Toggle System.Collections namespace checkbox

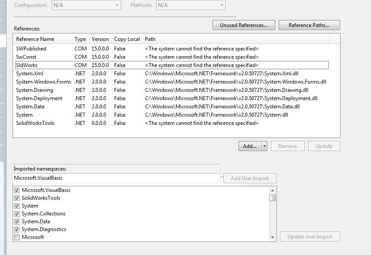coord(17,214)
